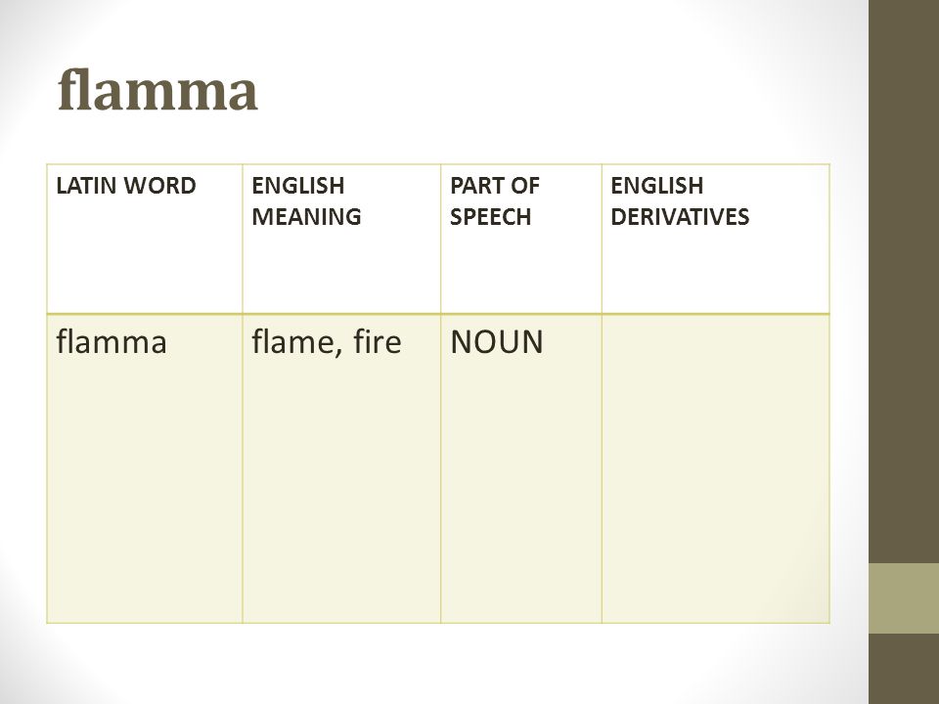Click the 'NOUN' table cell
Screen dimensions: 939x704
point(521,468)
